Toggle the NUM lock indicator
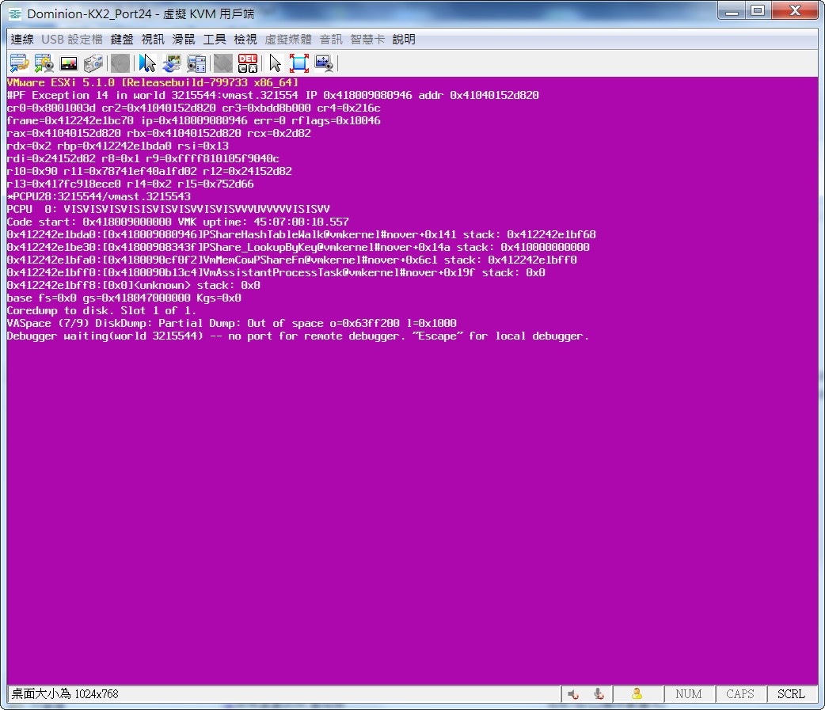This screenshot has width=825, height=710. [689, 693]
